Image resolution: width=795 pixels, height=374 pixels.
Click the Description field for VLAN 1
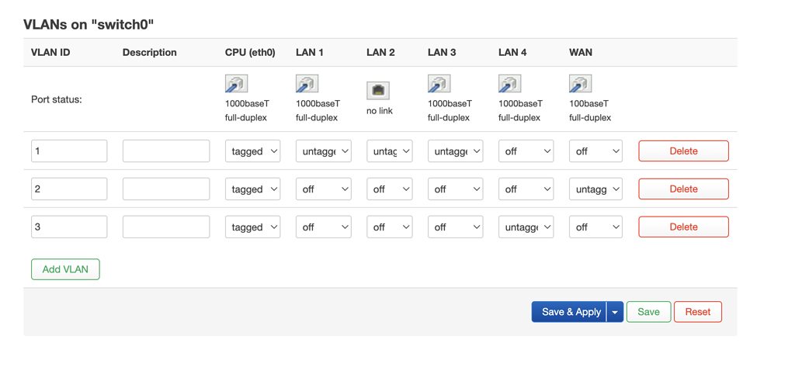(x=166, y=151)
